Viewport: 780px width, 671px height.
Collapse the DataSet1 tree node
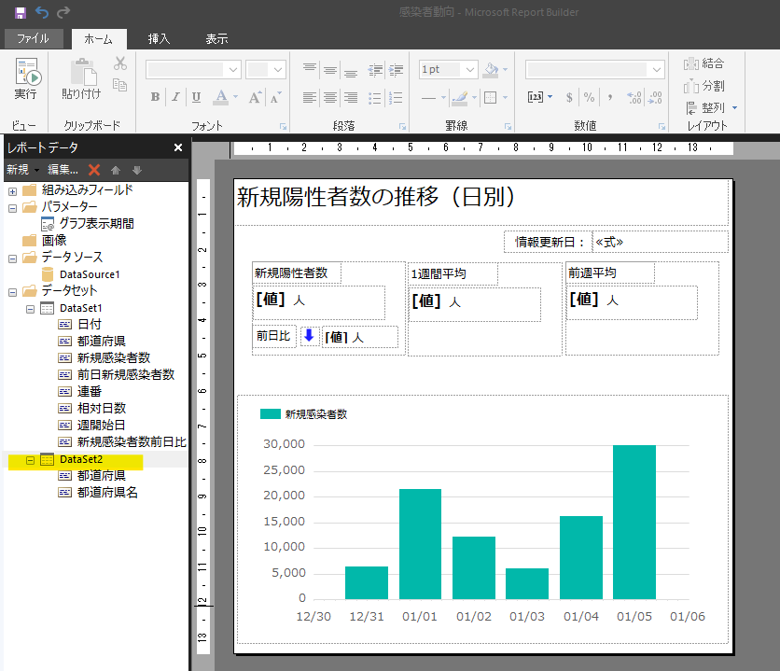click(x=29, y=308)
